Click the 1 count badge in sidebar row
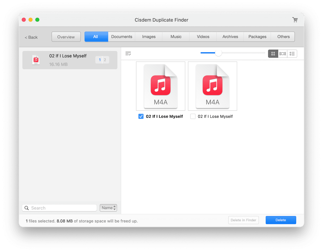 coord(100,60)
